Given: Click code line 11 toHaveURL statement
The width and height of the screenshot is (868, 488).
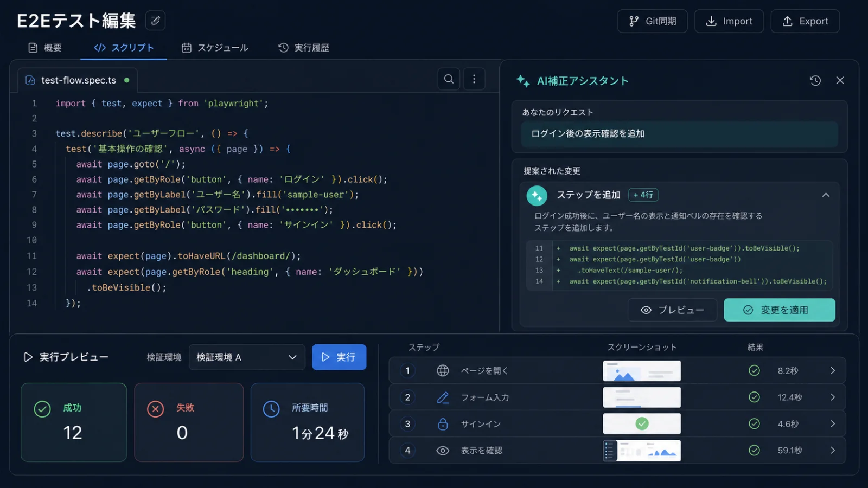Looking at the screenshot, I should click(188, 256).
